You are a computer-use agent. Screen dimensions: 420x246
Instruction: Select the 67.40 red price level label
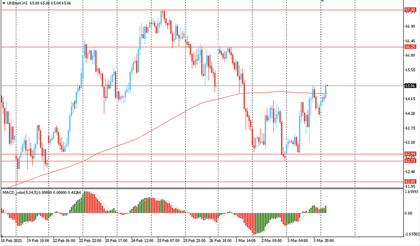click(x=410, y=10)
